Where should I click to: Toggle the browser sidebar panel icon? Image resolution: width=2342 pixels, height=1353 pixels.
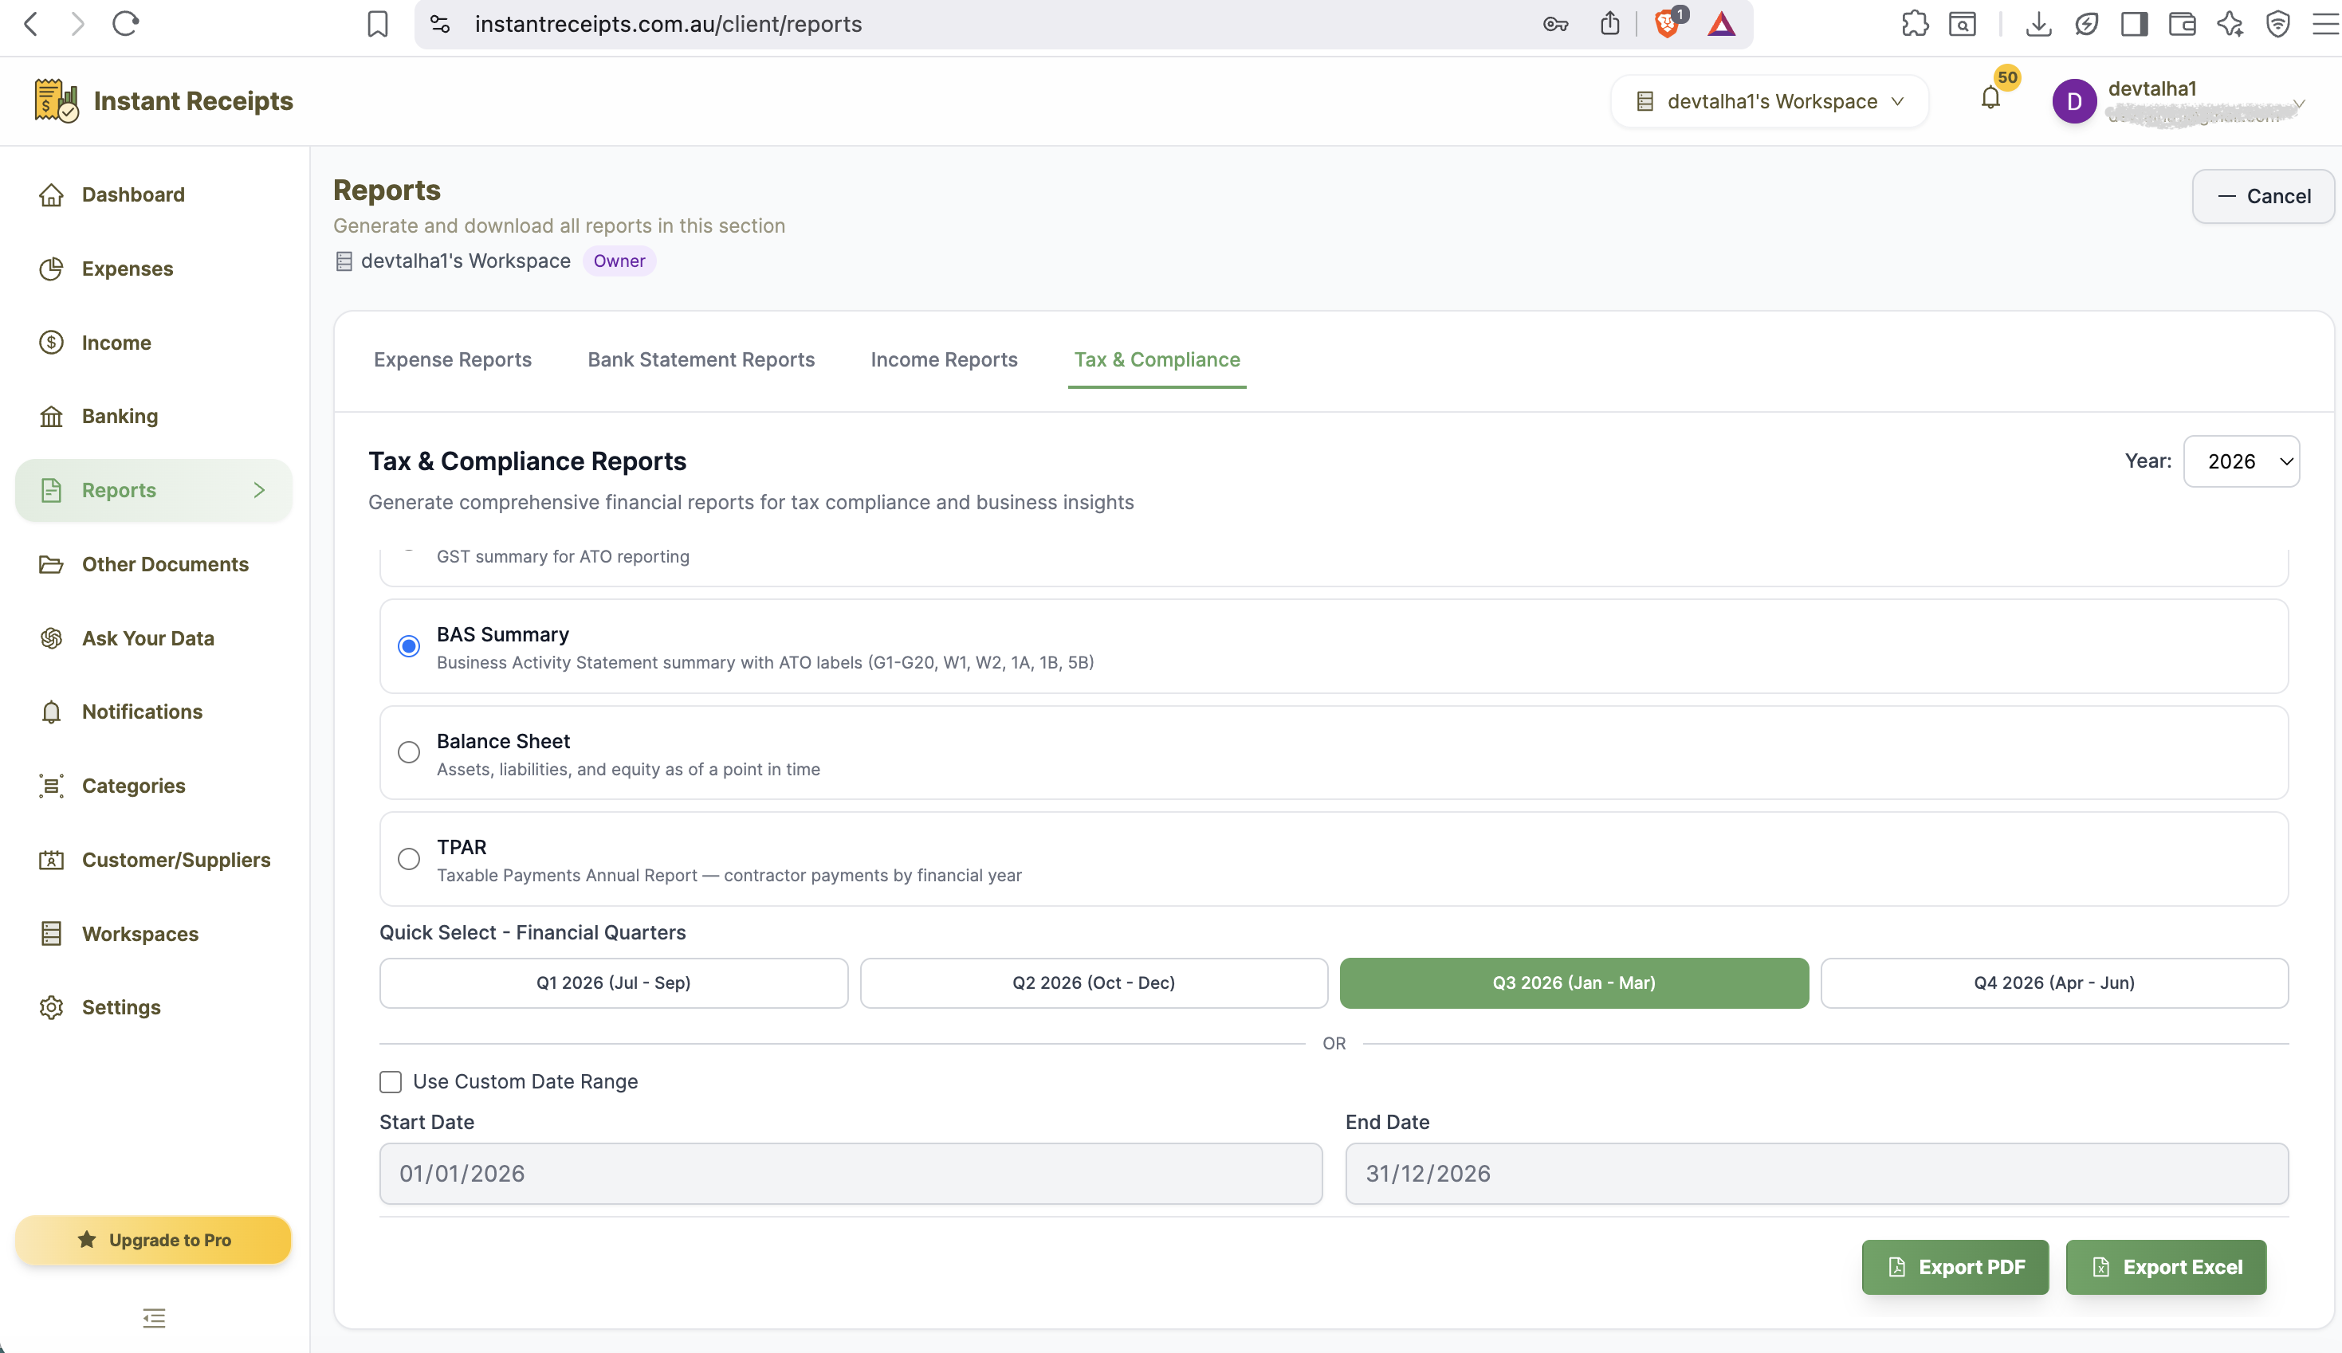click(x=2134, y=24)
